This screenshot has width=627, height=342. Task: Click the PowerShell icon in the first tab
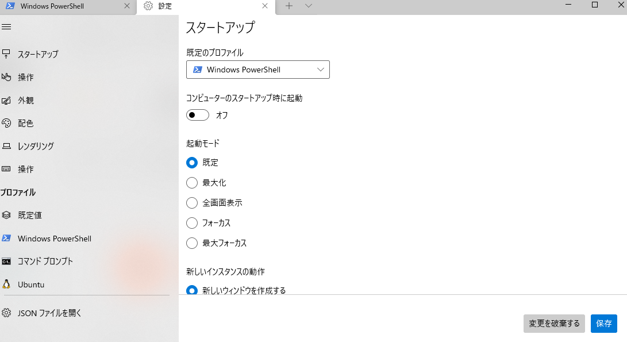pyautogui.click(x=10, y=6)
